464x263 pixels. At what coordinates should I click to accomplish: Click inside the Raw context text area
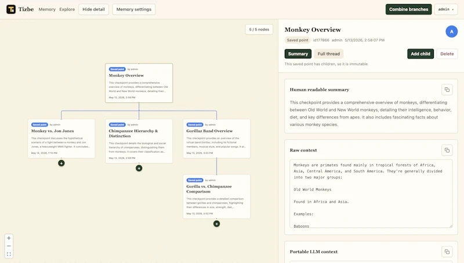pos(371,194)
